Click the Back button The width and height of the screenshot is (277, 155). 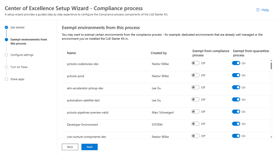pyautogui.click(x=70, y=147)
